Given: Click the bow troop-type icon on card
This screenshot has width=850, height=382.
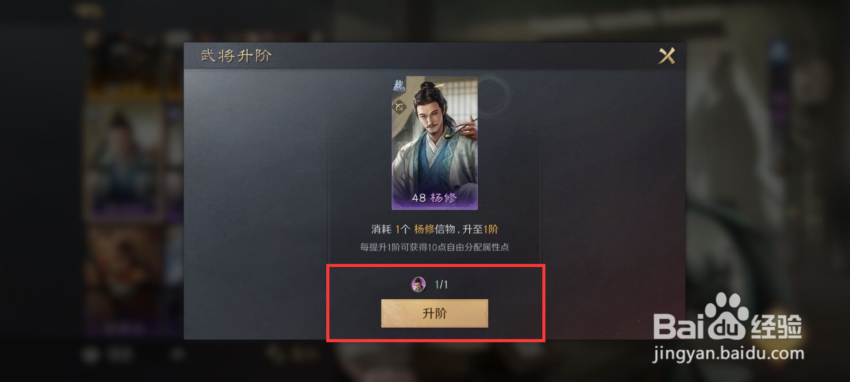Looking at the screenshot, I should (x=399, y=107).
